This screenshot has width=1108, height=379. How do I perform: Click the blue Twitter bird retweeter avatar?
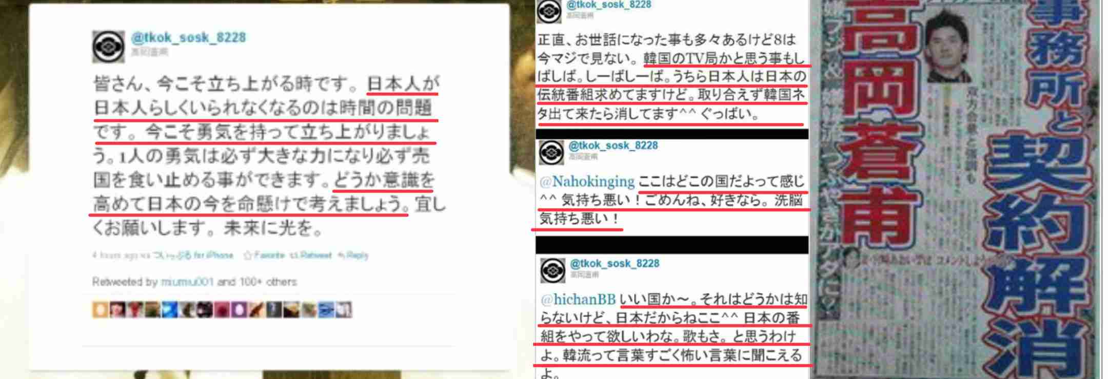[x=170, y=309]
